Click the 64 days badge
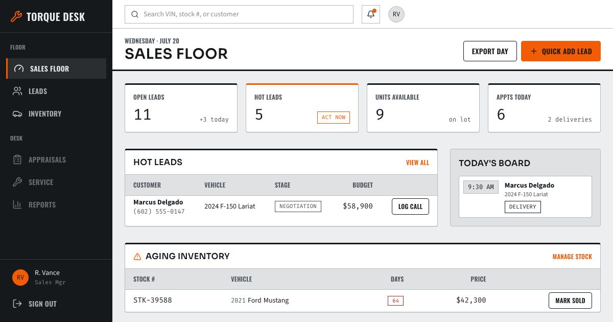613x322 pixels. click(395, 301)
